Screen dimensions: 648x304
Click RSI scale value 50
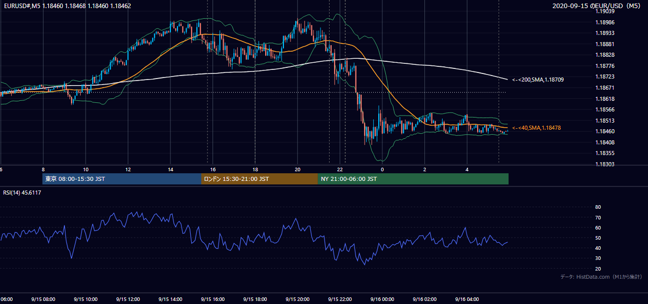pos(598,238)
